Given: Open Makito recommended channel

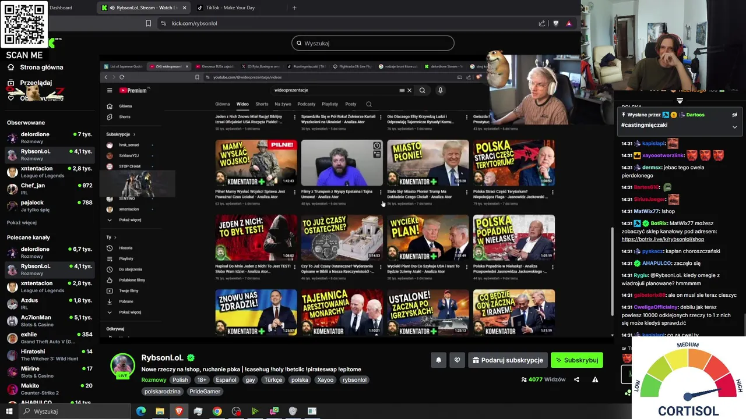Looking at the screenshot, I should click(50, 389).
